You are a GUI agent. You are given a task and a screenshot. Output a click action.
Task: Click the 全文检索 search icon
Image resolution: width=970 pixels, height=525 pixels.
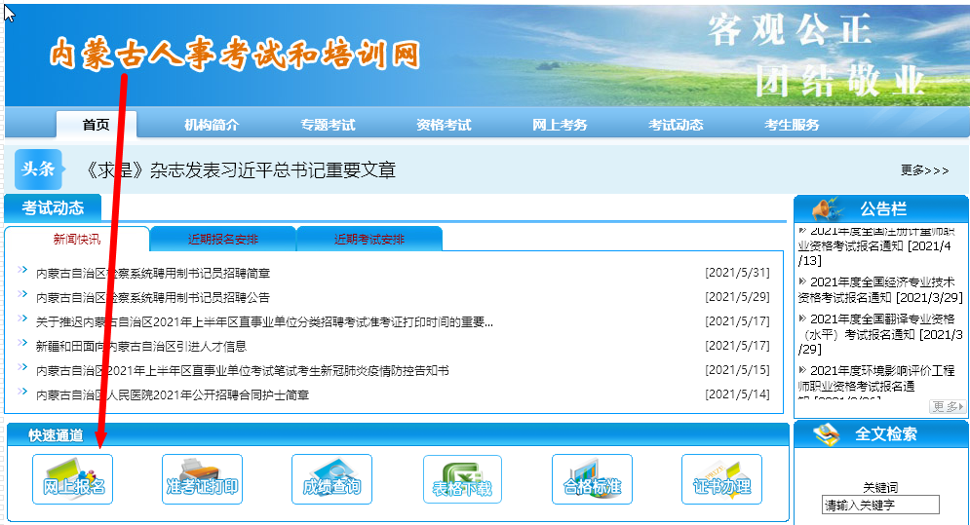827,434
